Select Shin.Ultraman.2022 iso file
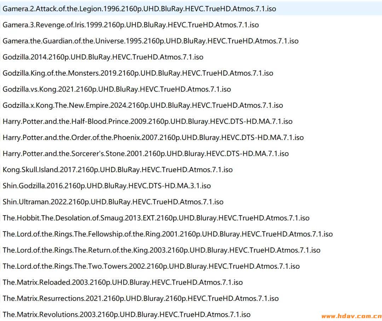 (113, 202)
